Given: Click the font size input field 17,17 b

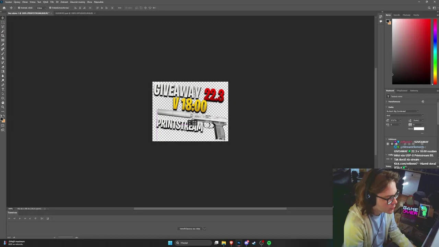Looking at the screenshot, I should click(x=394, y=120).
